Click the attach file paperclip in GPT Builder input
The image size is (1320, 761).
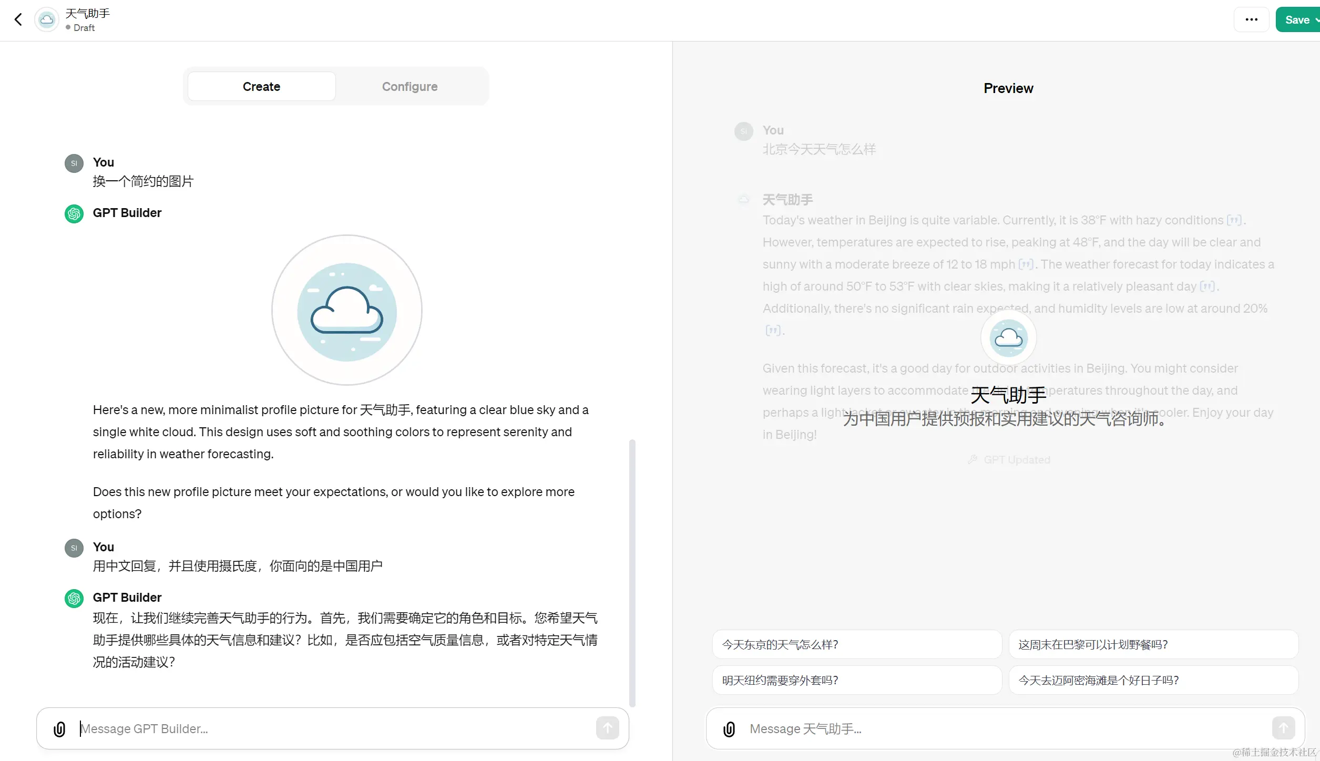pos(59,729)
